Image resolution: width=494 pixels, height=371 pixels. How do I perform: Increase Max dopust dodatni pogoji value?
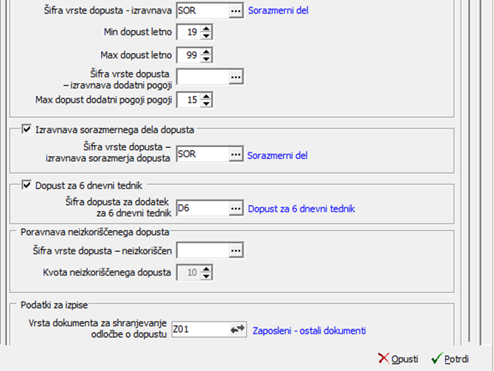coord(206,96)
